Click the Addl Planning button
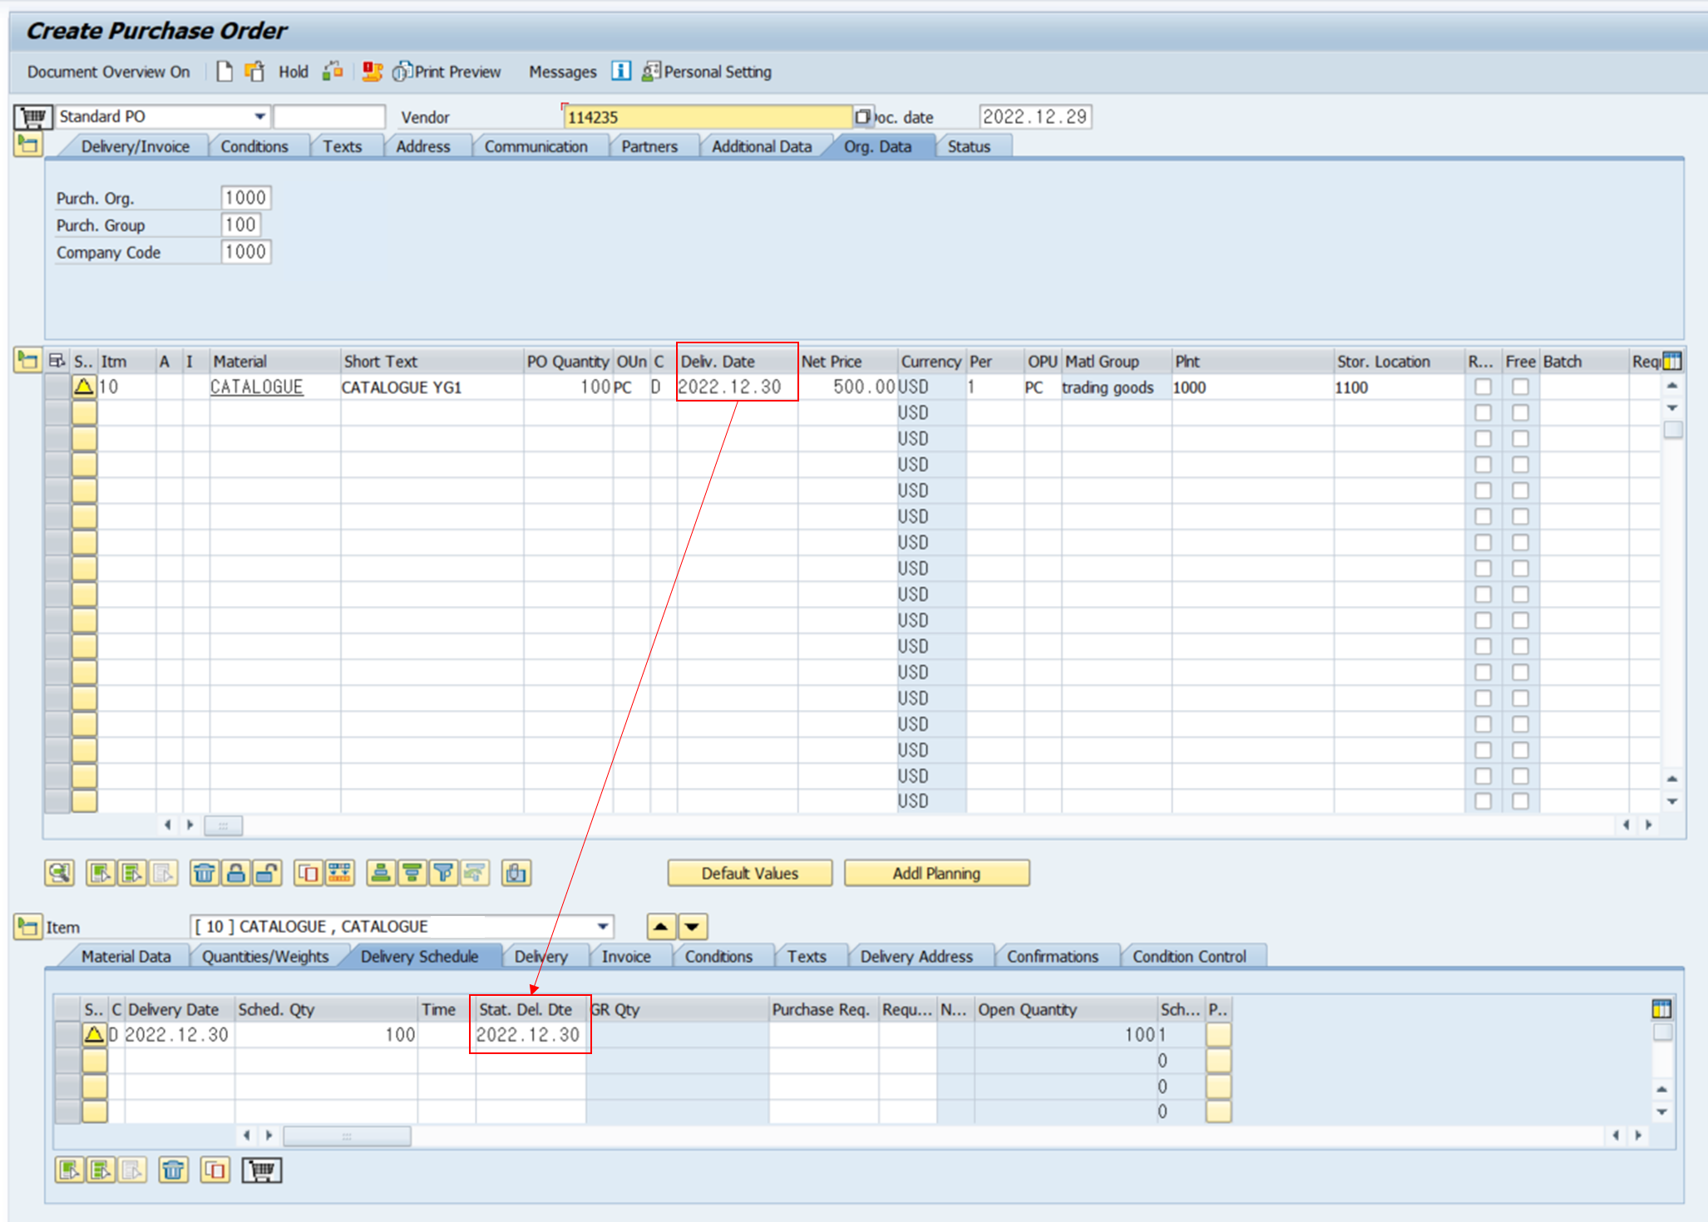This screenshot has width=1708, height=1222. [936, 873]
